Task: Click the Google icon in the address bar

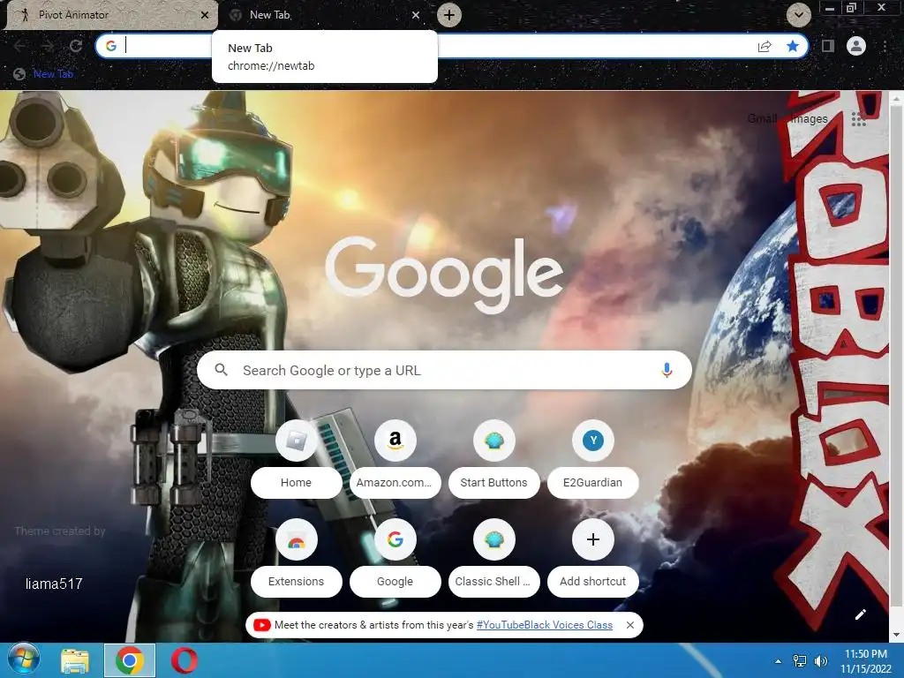Action: [x=111, y=46]
